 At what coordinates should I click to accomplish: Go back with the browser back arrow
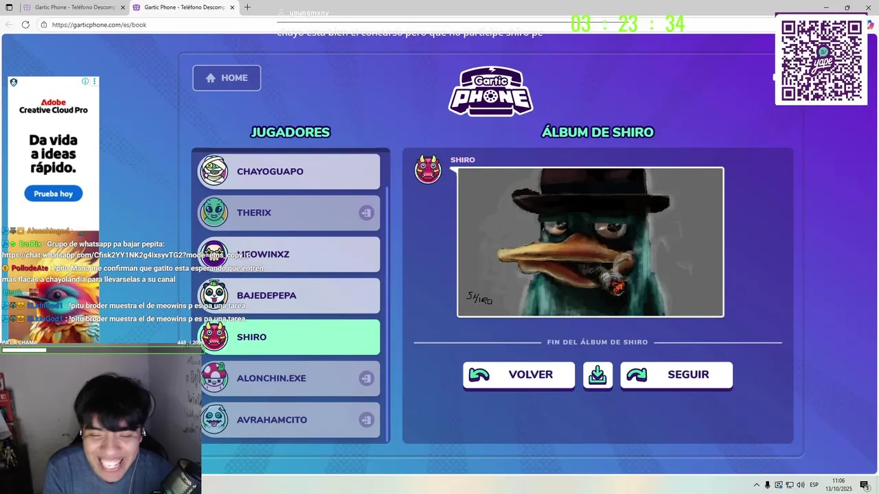point(8,25)
